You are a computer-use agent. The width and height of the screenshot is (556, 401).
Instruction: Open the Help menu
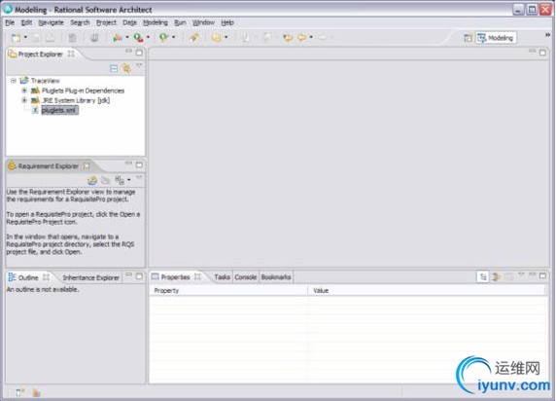click(227, 22)
